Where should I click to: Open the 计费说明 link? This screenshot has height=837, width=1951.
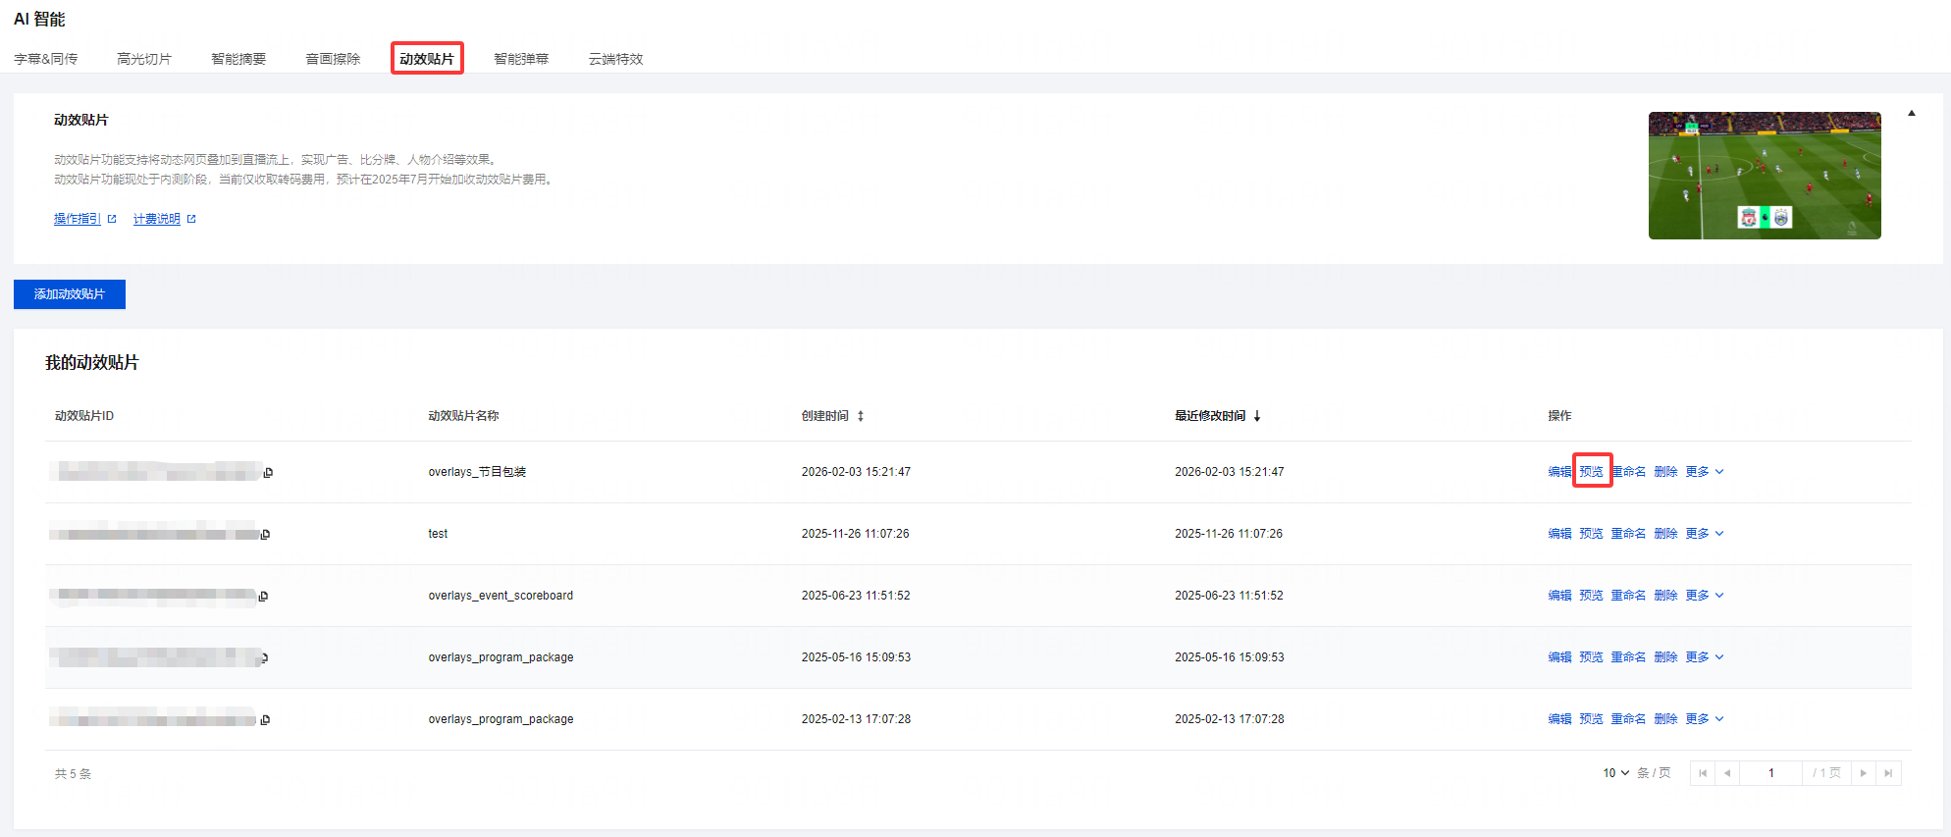tap(157, 219)
